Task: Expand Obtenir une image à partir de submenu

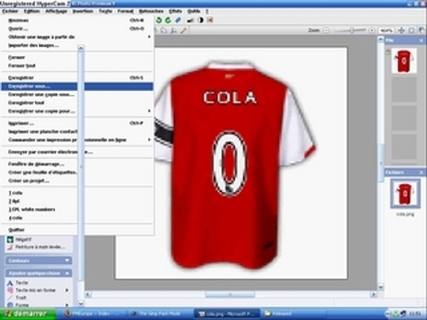Action: (x=149, y=37)
